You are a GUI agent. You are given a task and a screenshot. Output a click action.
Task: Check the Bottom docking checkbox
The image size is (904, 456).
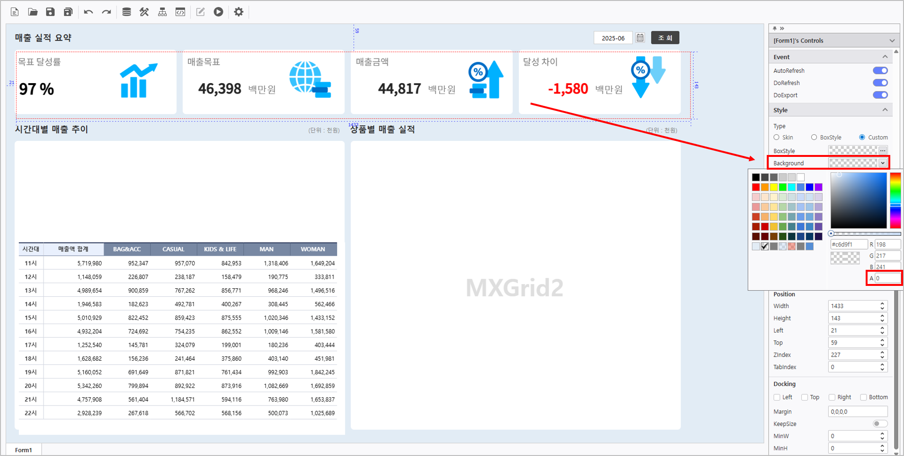click(x=863, y=397)
